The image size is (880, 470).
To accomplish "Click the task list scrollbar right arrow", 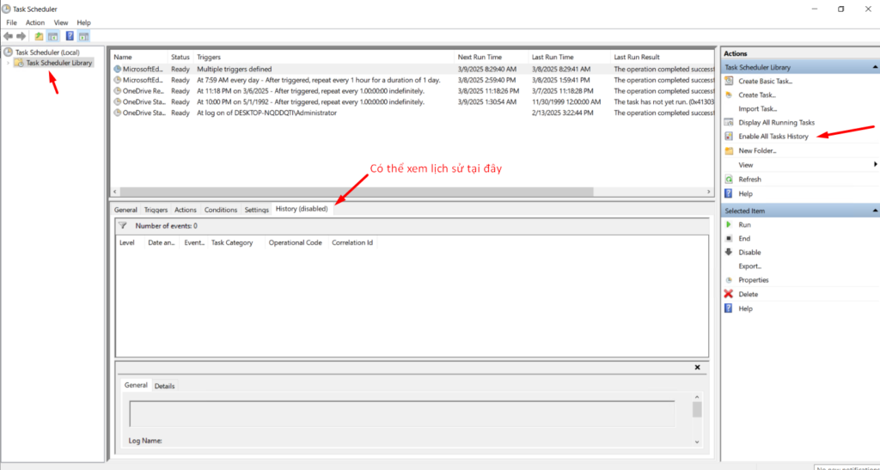I will 708,192.
